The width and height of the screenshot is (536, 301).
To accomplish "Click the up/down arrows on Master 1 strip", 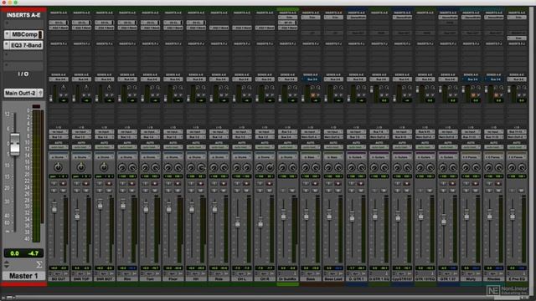I will [7, 264].
